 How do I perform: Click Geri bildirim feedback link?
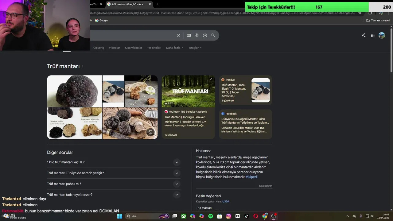coord(266,186)
